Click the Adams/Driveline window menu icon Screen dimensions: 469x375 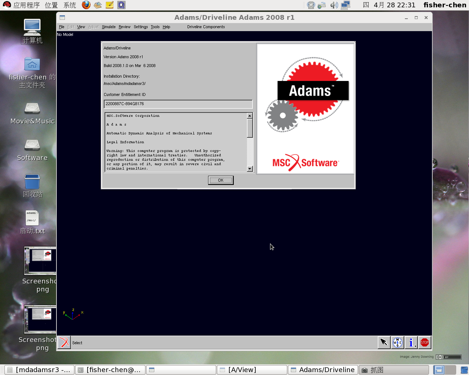pyautogui.click(x=62, y=18)
